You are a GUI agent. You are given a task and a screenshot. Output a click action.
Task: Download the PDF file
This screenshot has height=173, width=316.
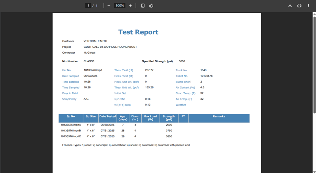pyautogui.click(x=290, y=5)
